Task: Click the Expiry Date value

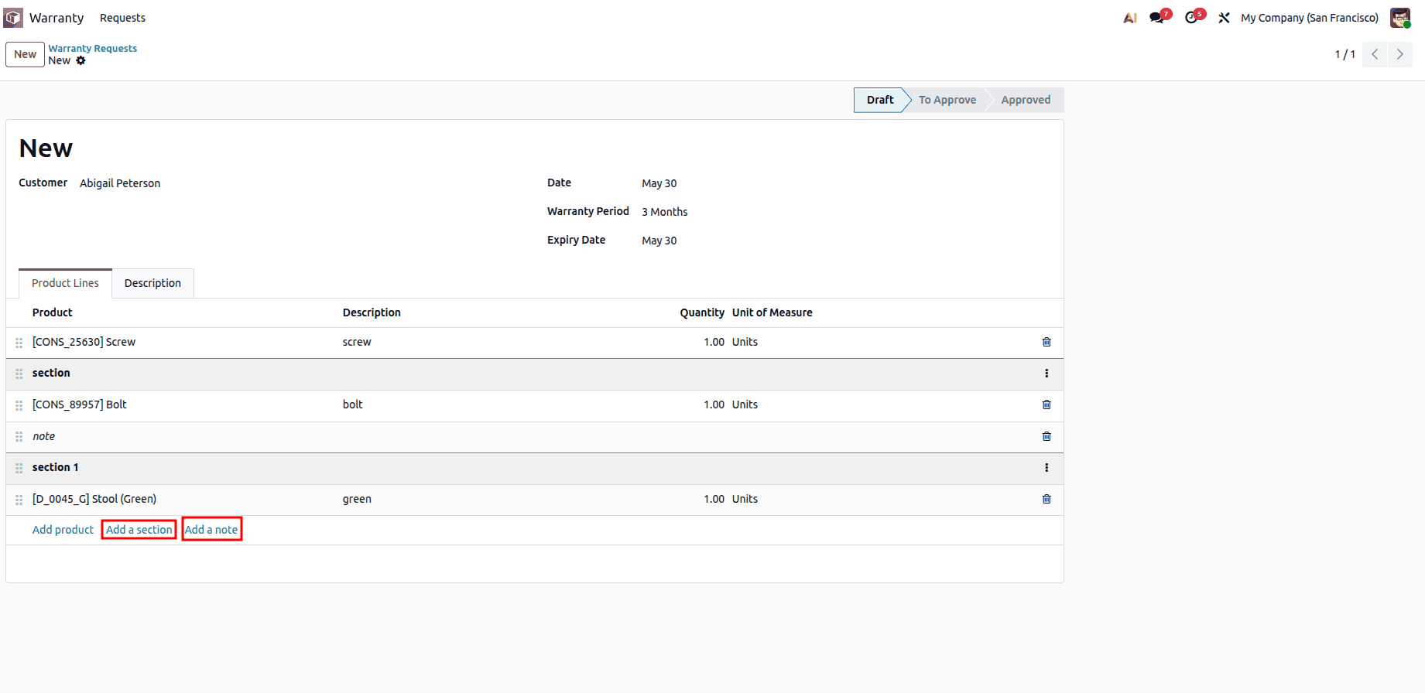Action: click(x=659, y=241)
